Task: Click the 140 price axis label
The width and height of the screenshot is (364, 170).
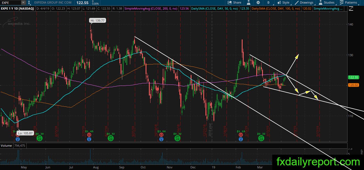Action: point(351,24)
